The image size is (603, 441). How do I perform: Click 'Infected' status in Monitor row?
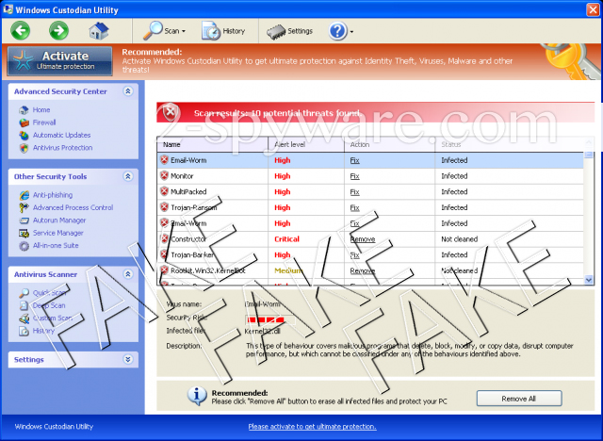coord(454,176)
